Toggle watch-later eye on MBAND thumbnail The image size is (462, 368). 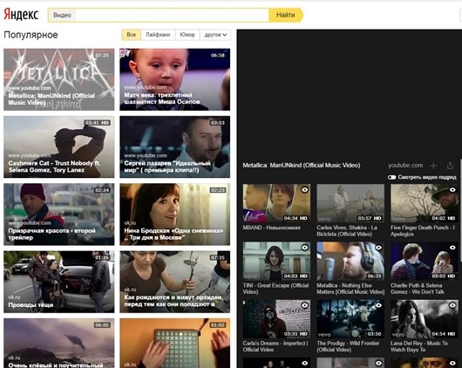pyautogui.click(x=305, y=189)
